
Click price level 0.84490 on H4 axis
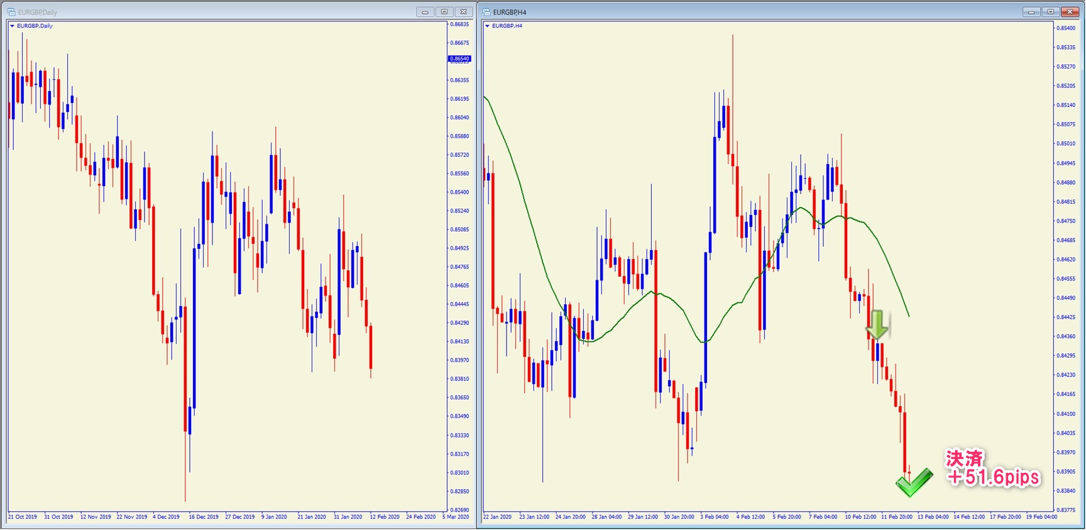(1066, 298)
